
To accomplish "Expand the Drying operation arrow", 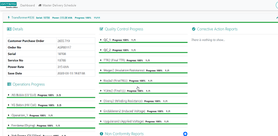I will point(9,125).
